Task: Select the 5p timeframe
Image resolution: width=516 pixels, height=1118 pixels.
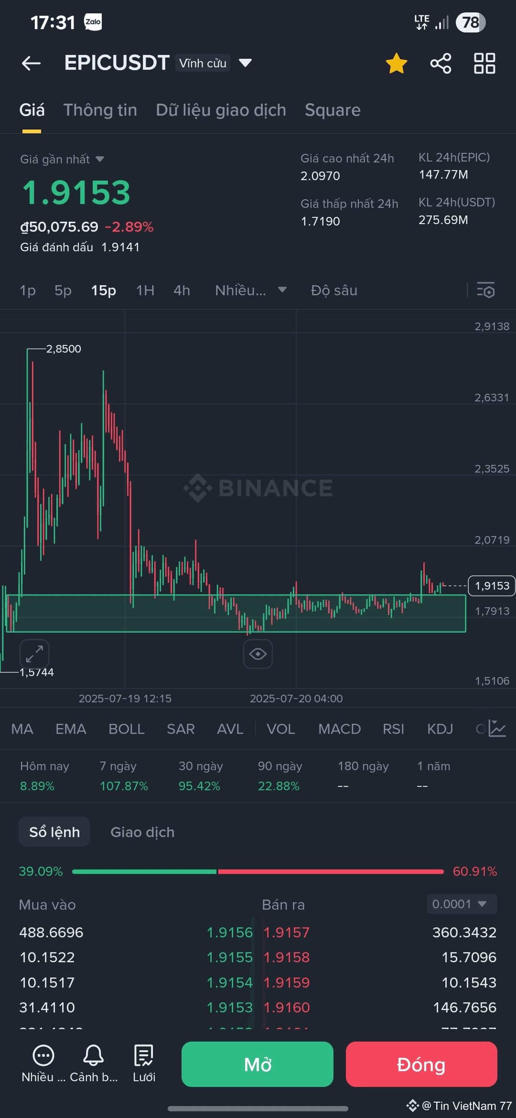Action: pyautogui.click(x=63, y=290)
